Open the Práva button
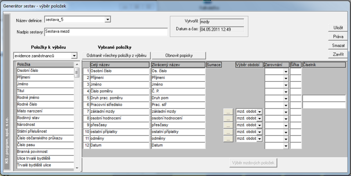 338,37
